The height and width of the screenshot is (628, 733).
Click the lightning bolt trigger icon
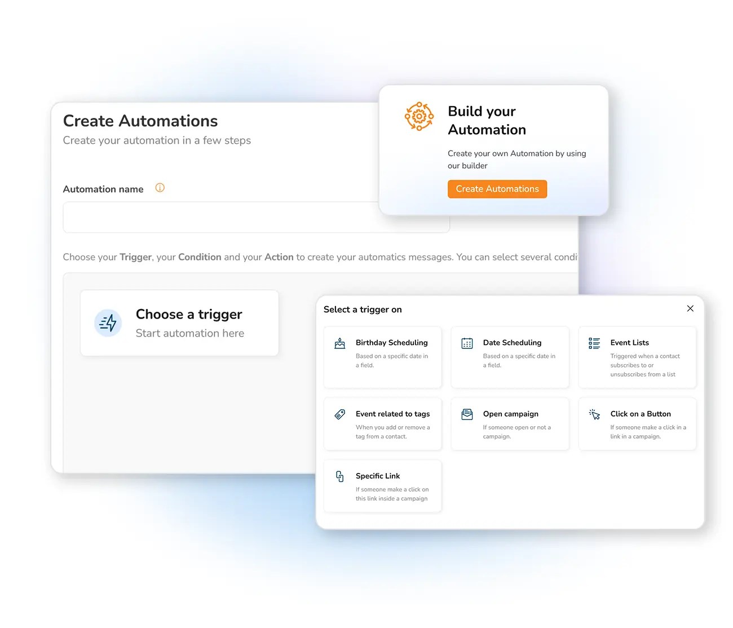pos(108,323)
